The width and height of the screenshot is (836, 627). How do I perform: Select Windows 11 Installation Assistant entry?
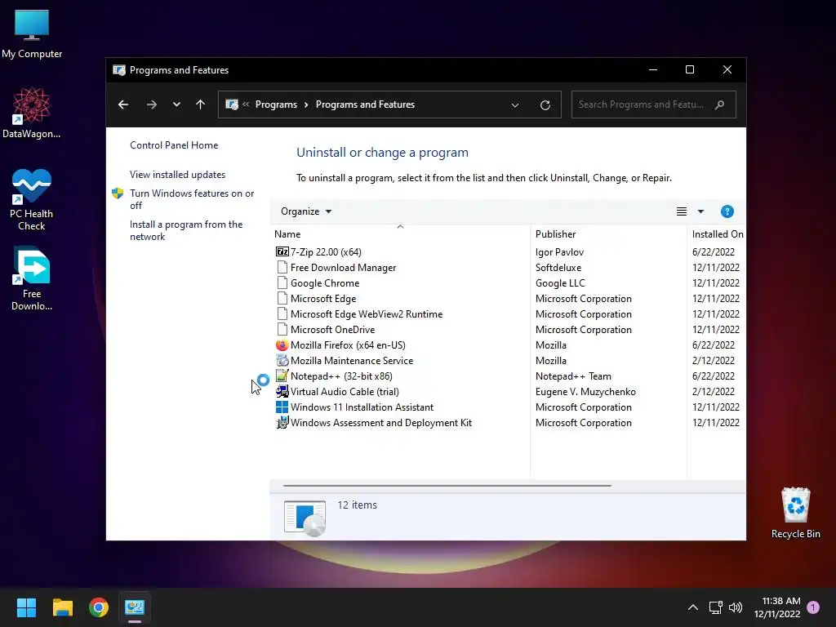click(508, 407)
